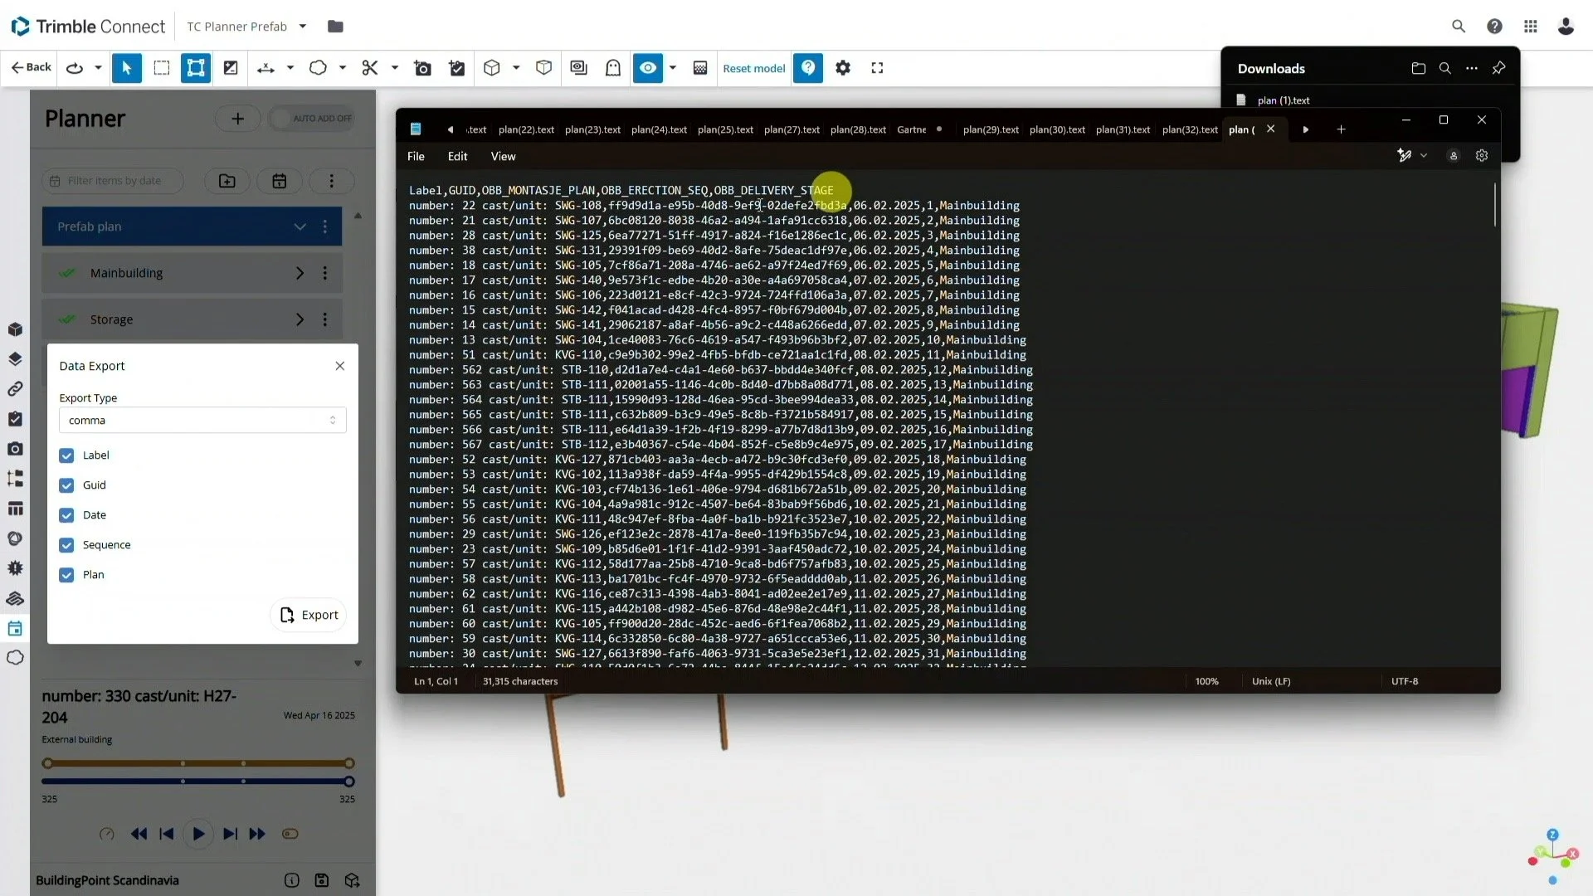Click the lower timeline slider handle
The height and width of the screenshot is (896, 1593).
349,782
